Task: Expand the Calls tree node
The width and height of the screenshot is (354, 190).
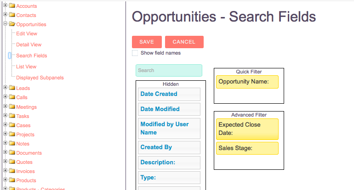Action: pyautogui.click(x=5, y=97)
